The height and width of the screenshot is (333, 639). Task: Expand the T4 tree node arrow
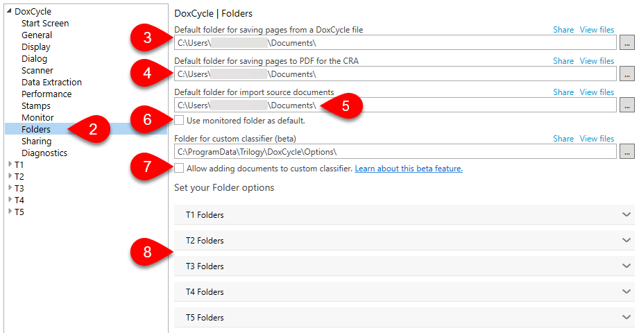[10, 199]
